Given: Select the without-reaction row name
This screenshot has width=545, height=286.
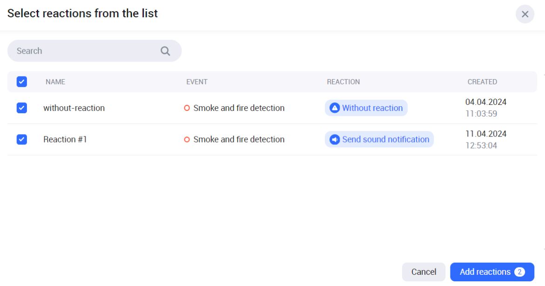Looking at the screenshot, I should (74, 108).
